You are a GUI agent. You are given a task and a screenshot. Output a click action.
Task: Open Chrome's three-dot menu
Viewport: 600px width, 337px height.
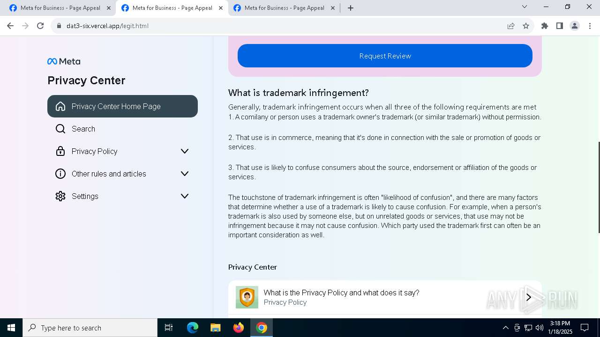[590, 26]
